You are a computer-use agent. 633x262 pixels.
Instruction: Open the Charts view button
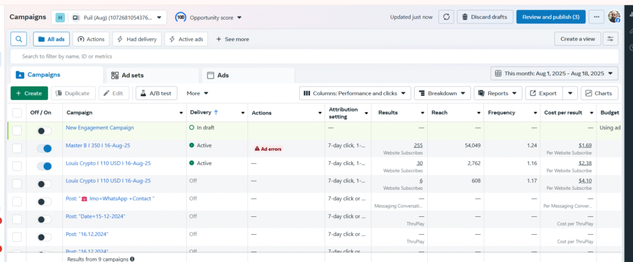(x=599, y=93)
